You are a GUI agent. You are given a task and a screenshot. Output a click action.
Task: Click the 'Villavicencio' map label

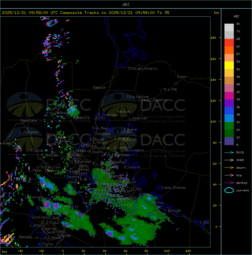click(x=61, y=113)
